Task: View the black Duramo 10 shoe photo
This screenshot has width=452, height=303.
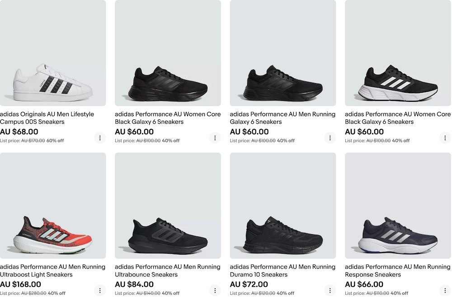Action: tap(283, 206)
